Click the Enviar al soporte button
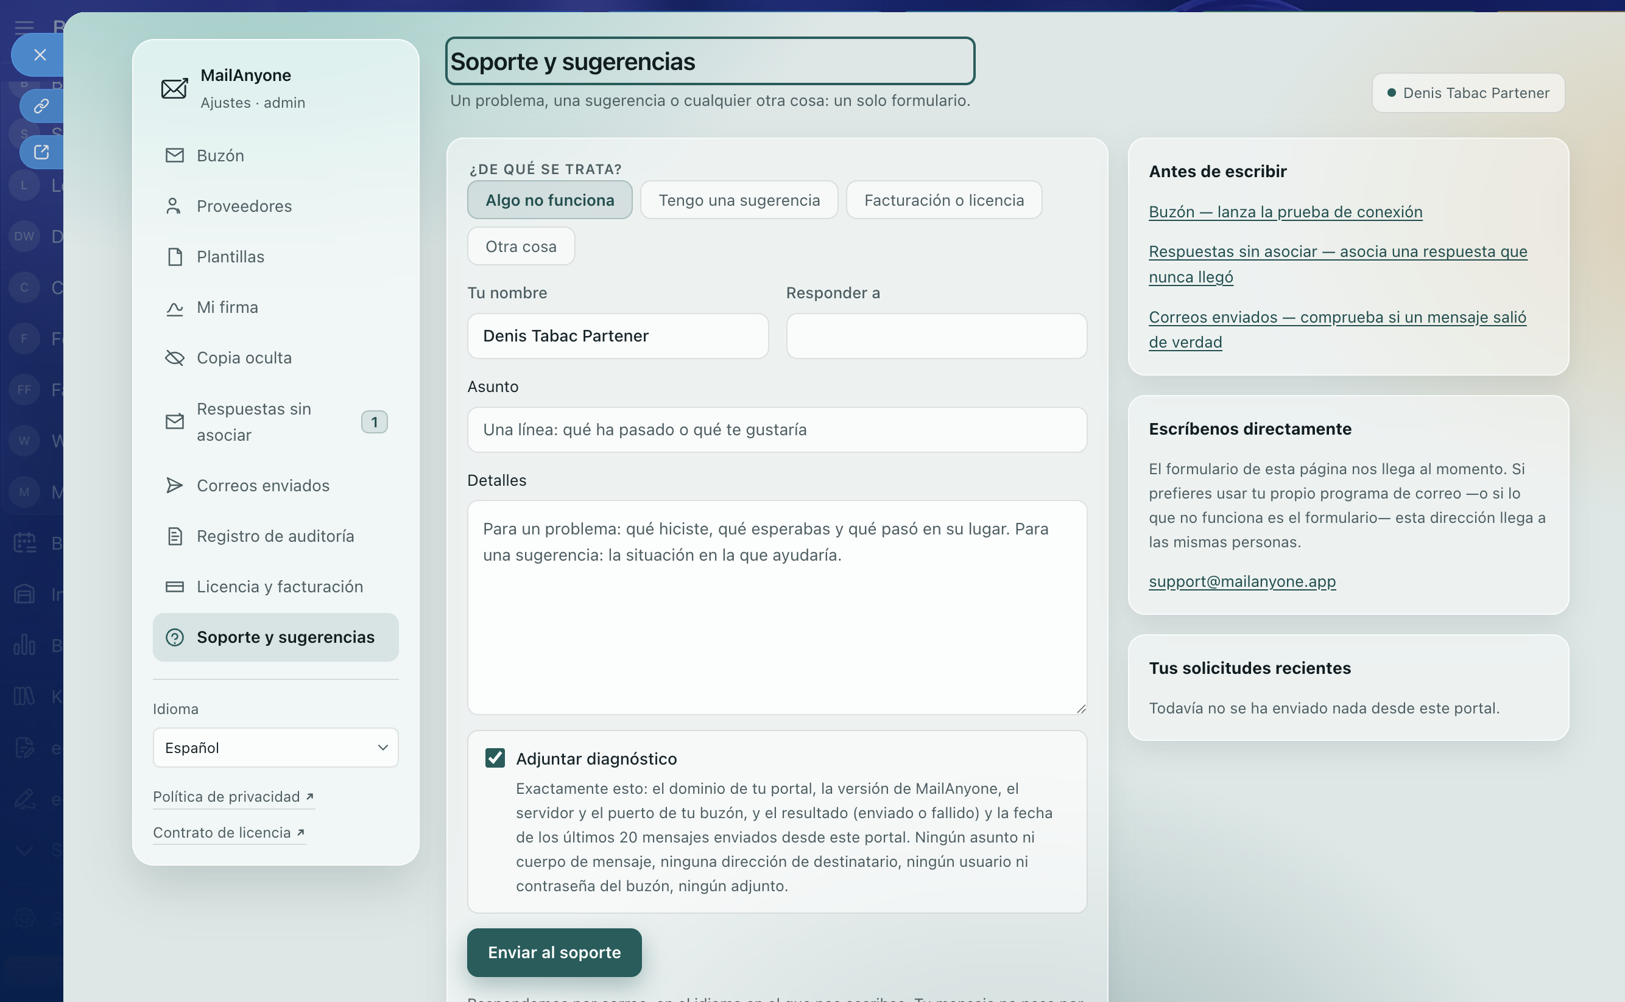This screenshot has width=1625, height=1002. pos(554,952)
